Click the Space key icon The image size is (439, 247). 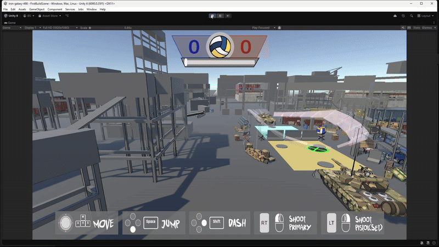click(x=150, y=223)
